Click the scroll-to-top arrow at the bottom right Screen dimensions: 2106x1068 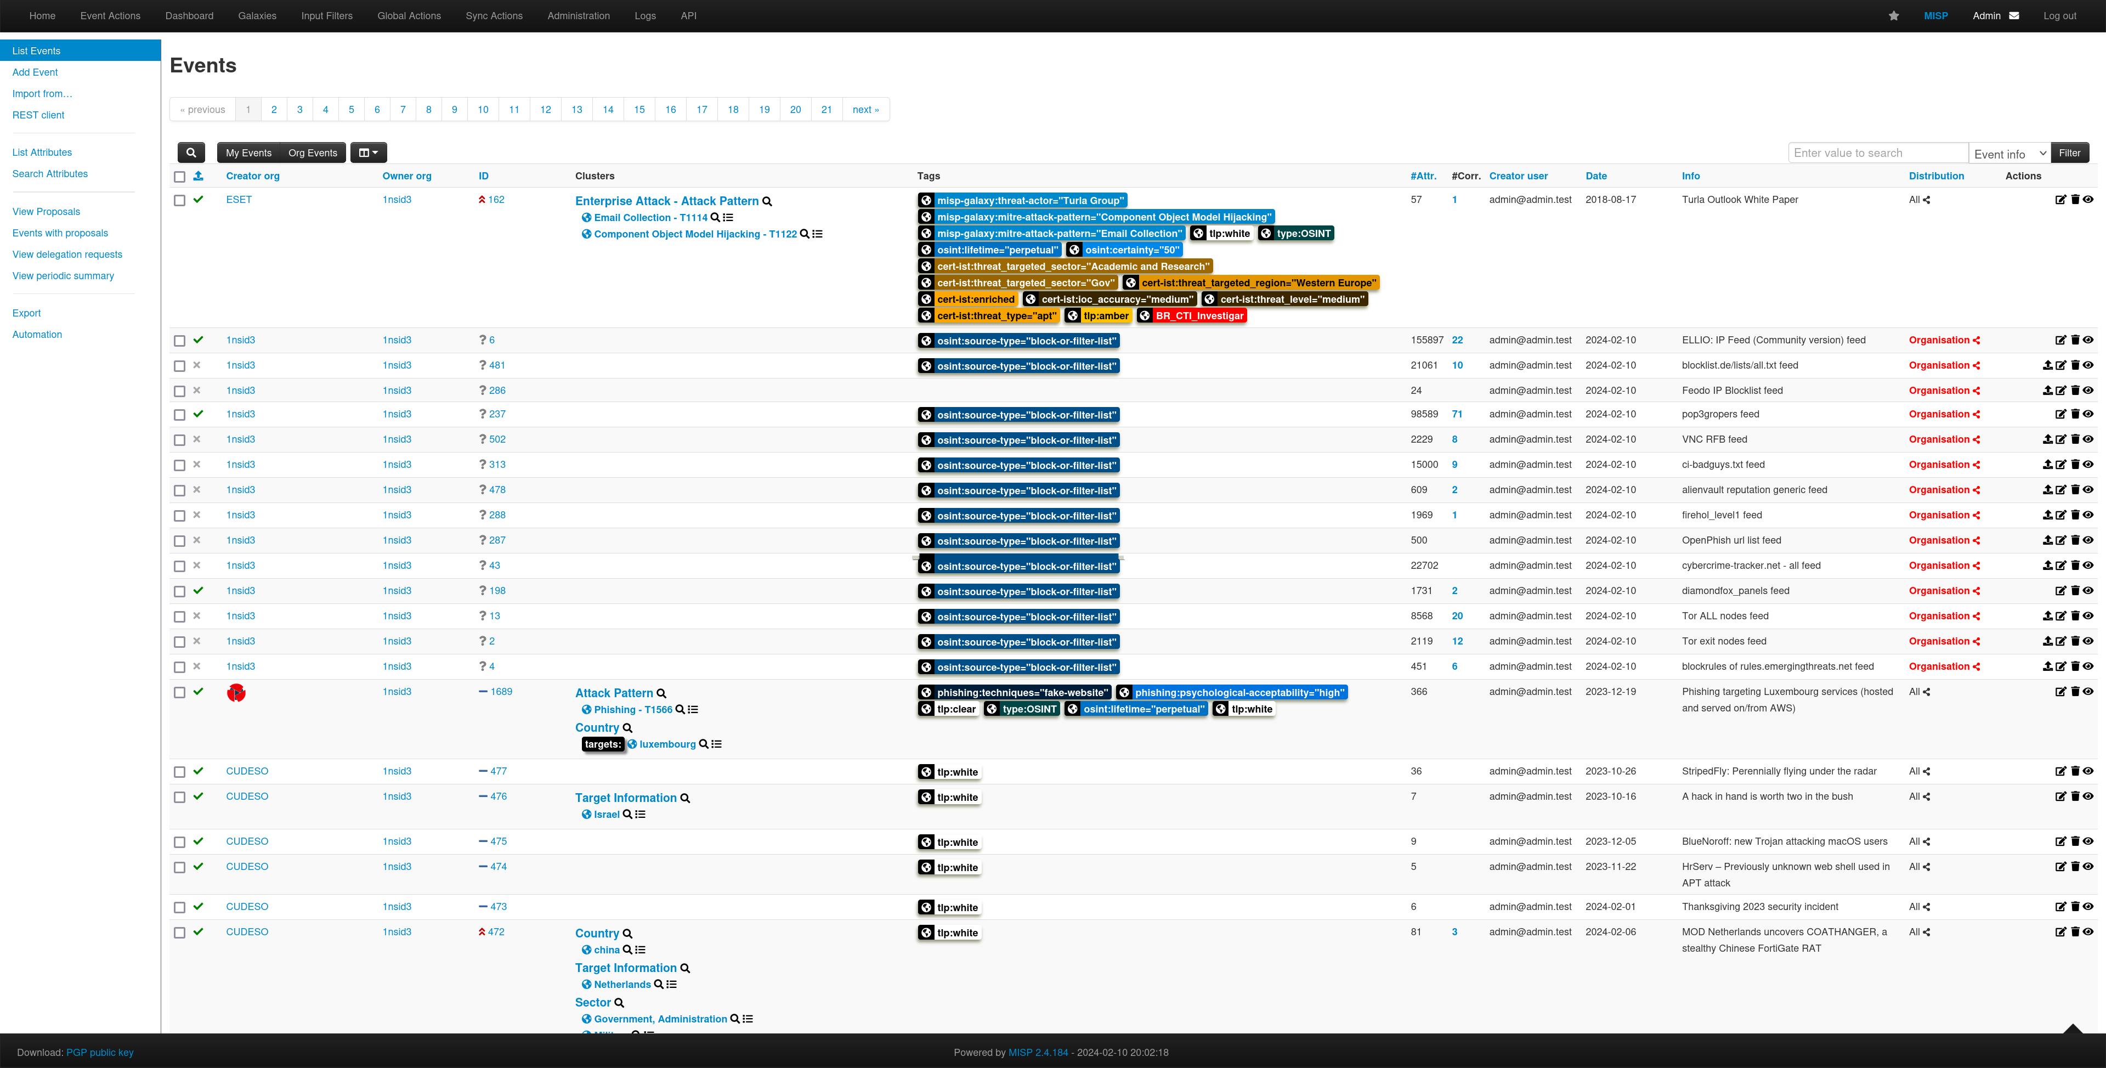coord(2073,1029)
